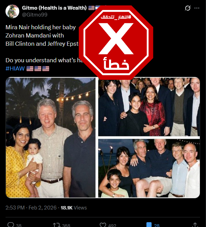
Task: Click the 368 retweet count
Action: pos(66,225)
